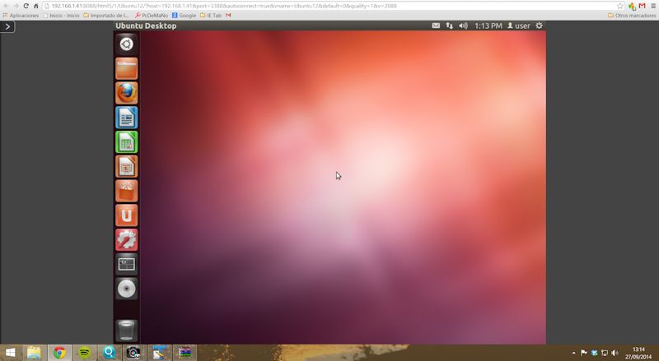Open LibreOffice Calc from the launcher

(127, 142)
